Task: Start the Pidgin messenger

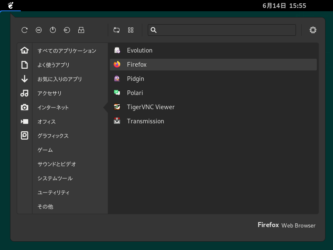Action: click(x=213, y=79)
